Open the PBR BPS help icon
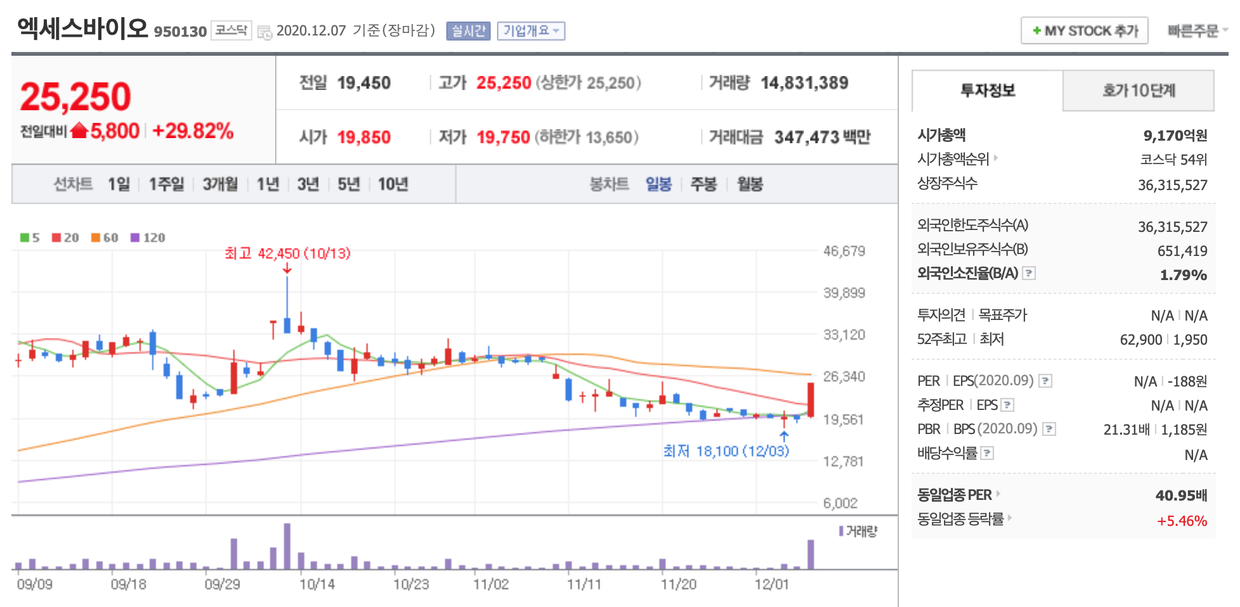 point(1049,429)
